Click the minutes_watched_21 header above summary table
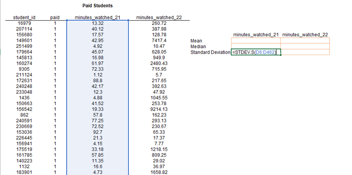The image size is (352, 175). tap(256, 35)
